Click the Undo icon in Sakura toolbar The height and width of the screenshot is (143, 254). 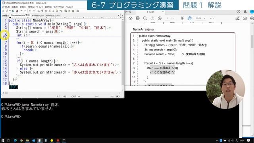[21, 11]
